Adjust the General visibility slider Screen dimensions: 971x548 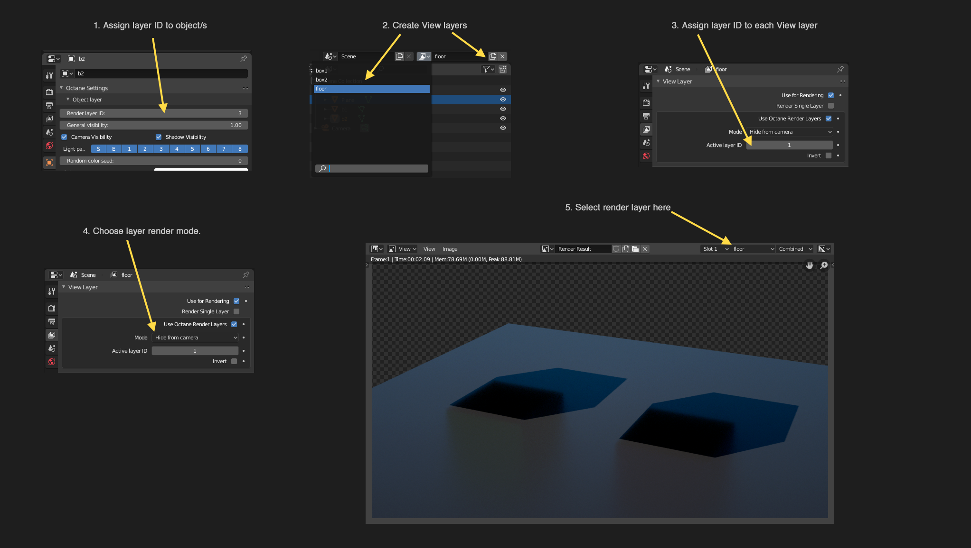tap(154, 125)
